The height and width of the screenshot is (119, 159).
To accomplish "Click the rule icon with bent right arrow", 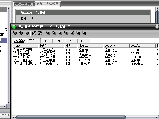I will 60,33.
